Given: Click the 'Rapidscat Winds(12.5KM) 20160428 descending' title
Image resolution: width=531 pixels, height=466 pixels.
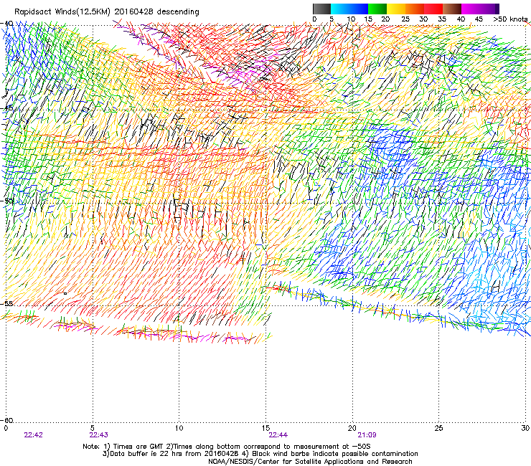Looking at the screenshot, I should pyautogui.click(x=107, y=12).
